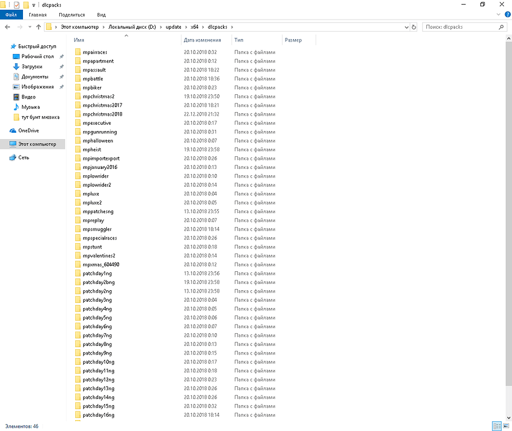Open the Вид ribbon tab
The image size is (512, 431).
pos(101,15)
